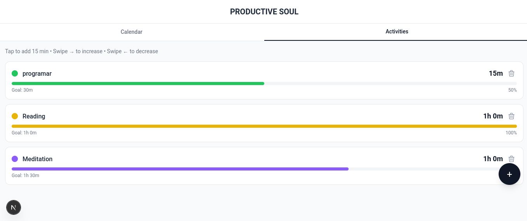Click the purple Meditation color dot
Image resolution: width=527 pixels, height=221 pixels.
click(x=15, y=159)
